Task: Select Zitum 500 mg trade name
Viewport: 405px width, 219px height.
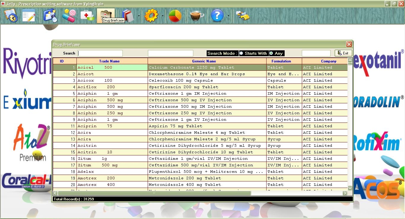Action: point(112,165)
